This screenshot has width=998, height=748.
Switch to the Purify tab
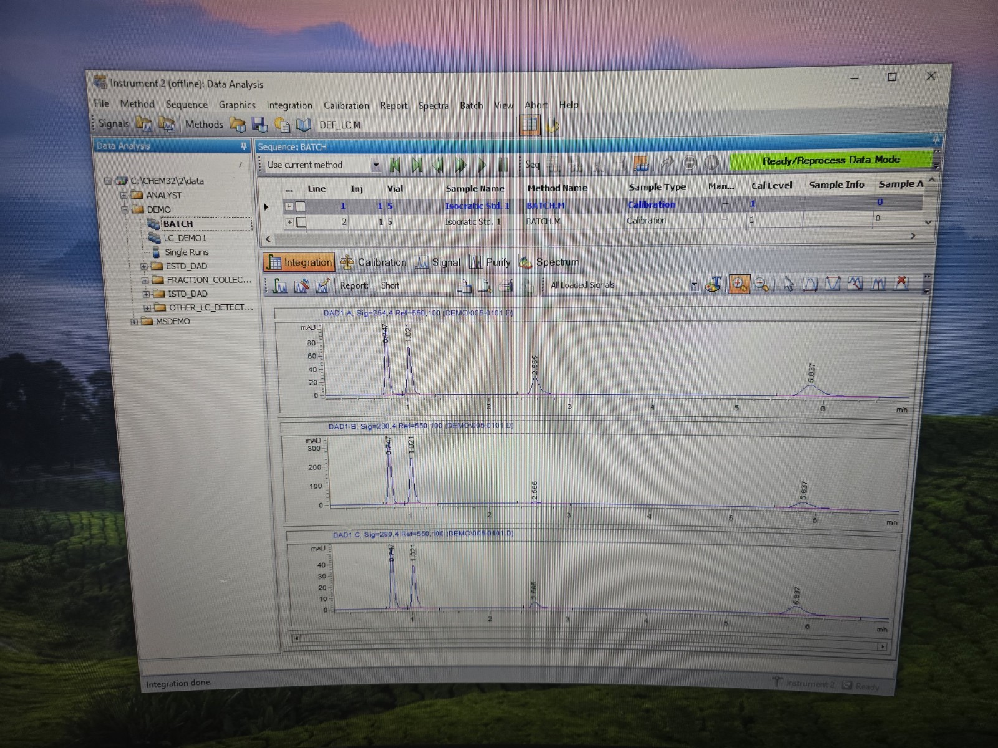coord(490,262)
